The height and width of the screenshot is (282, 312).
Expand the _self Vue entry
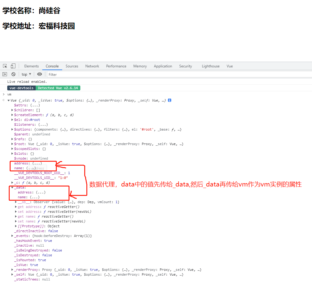pyautogui.click(x=12, y=274)
